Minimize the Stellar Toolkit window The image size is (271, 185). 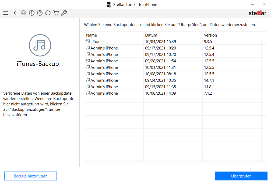tap(253, 4)
